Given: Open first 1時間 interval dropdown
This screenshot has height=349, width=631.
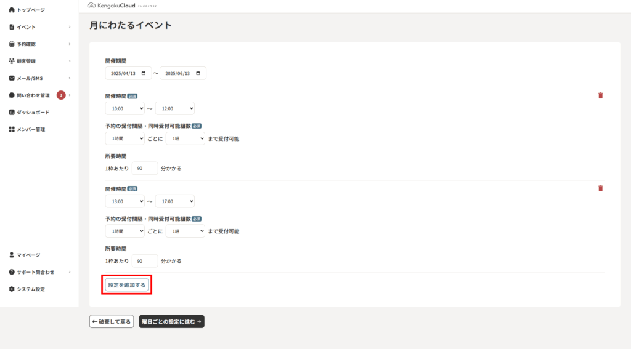Looking at the screenshot, I should click(x=124, y=138).
